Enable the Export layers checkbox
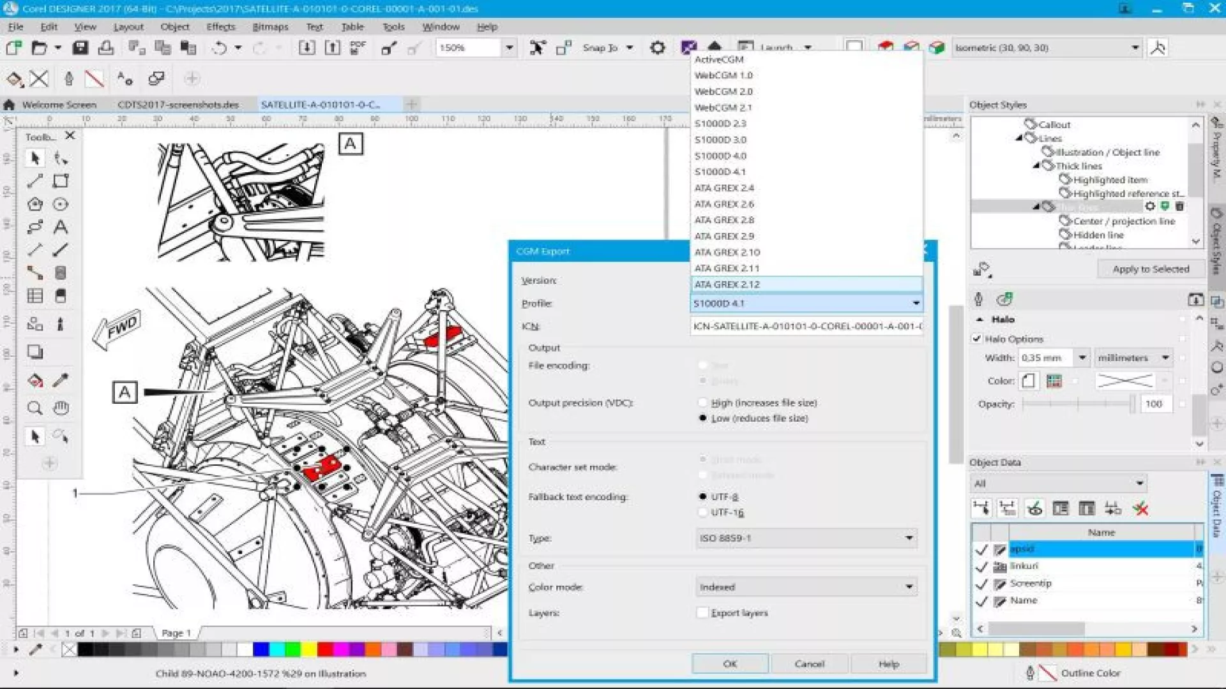 tap(702, 612)
